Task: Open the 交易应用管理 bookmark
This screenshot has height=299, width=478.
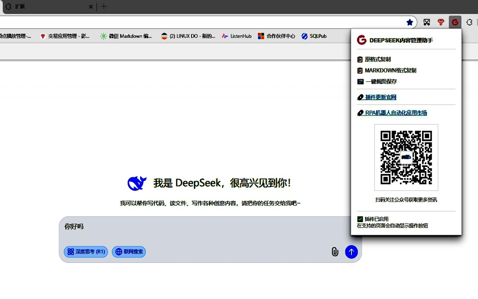Action: tap(65, 36)
